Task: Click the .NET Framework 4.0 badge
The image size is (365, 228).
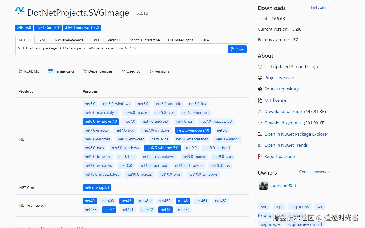Action: 82,28
